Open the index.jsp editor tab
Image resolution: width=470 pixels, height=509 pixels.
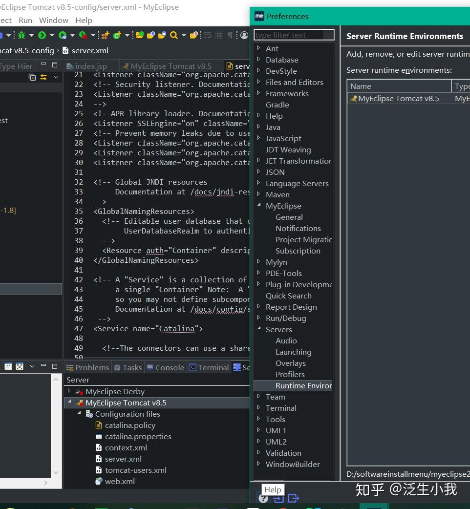coord(90,66)
